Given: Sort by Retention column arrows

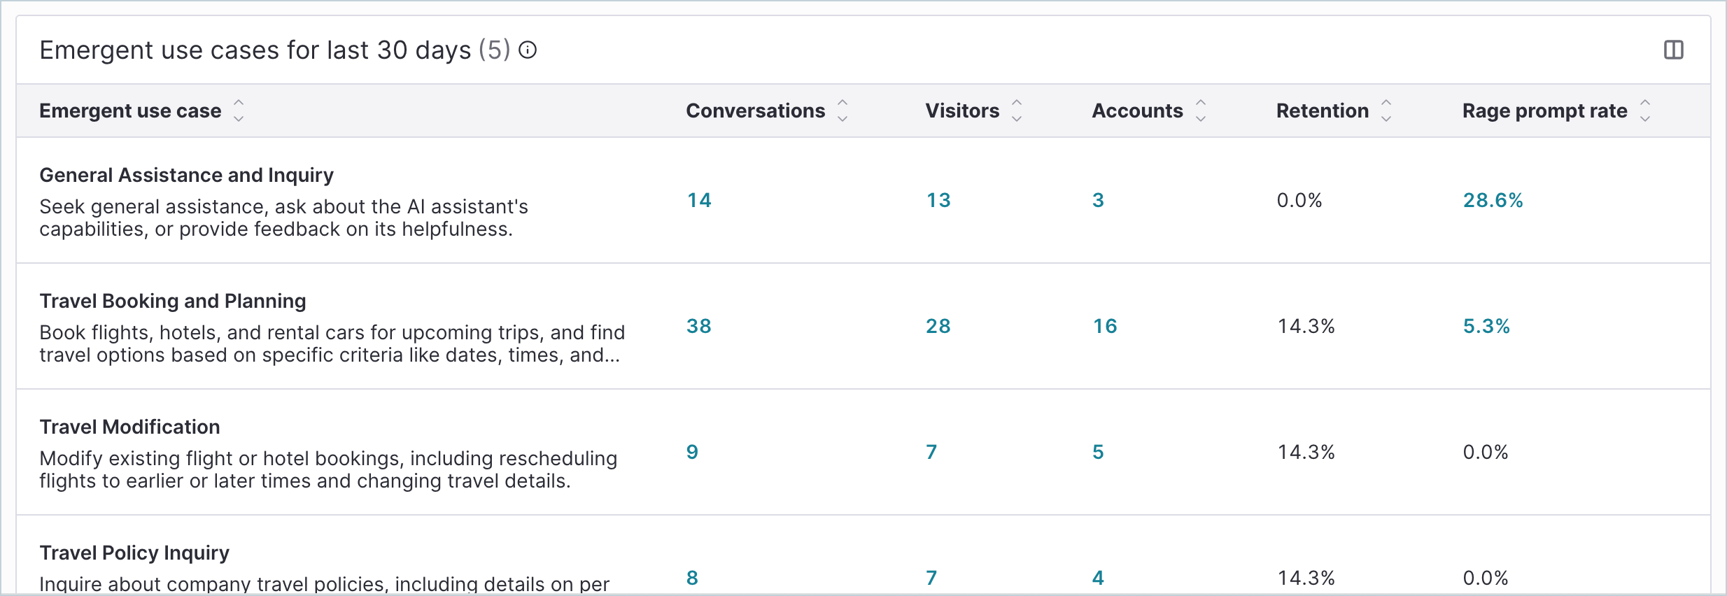Looking at the screenshot, I should 1386,111.
